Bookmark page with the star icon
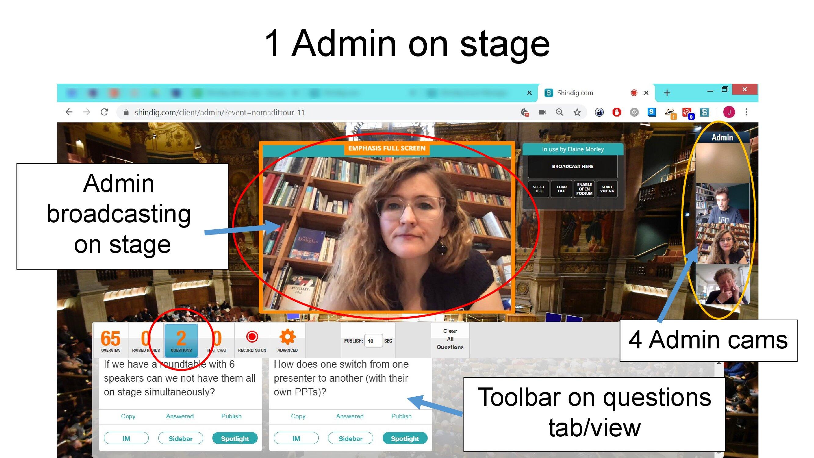The width and height of the screenshot is (814, 458). [x=577, y=112]
